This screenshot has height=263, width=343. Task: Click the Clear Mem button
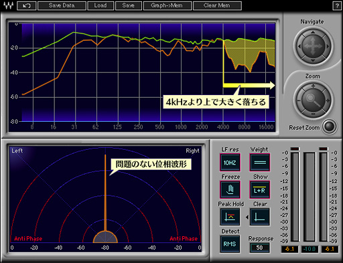217,5
